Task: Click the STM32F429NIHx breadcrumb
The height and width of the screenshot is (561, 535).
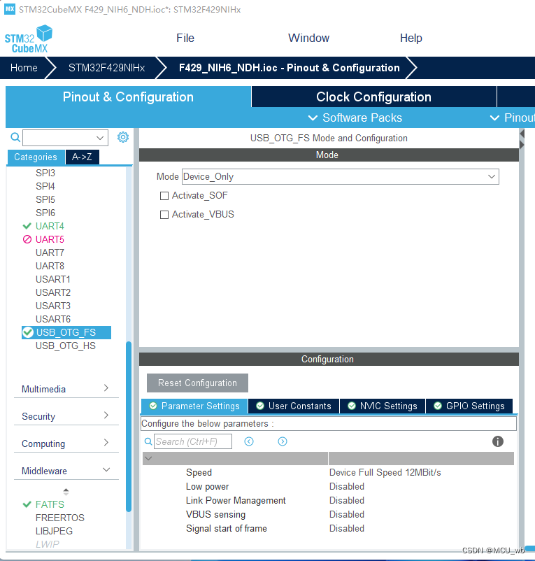Action: [106, 68]
